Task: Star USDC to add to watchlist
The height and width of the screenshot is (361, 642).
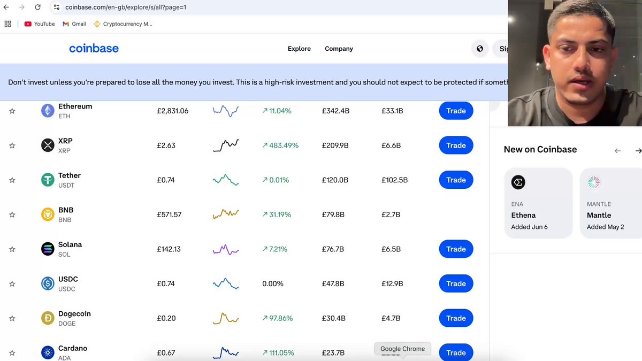Action: (12, 283)
